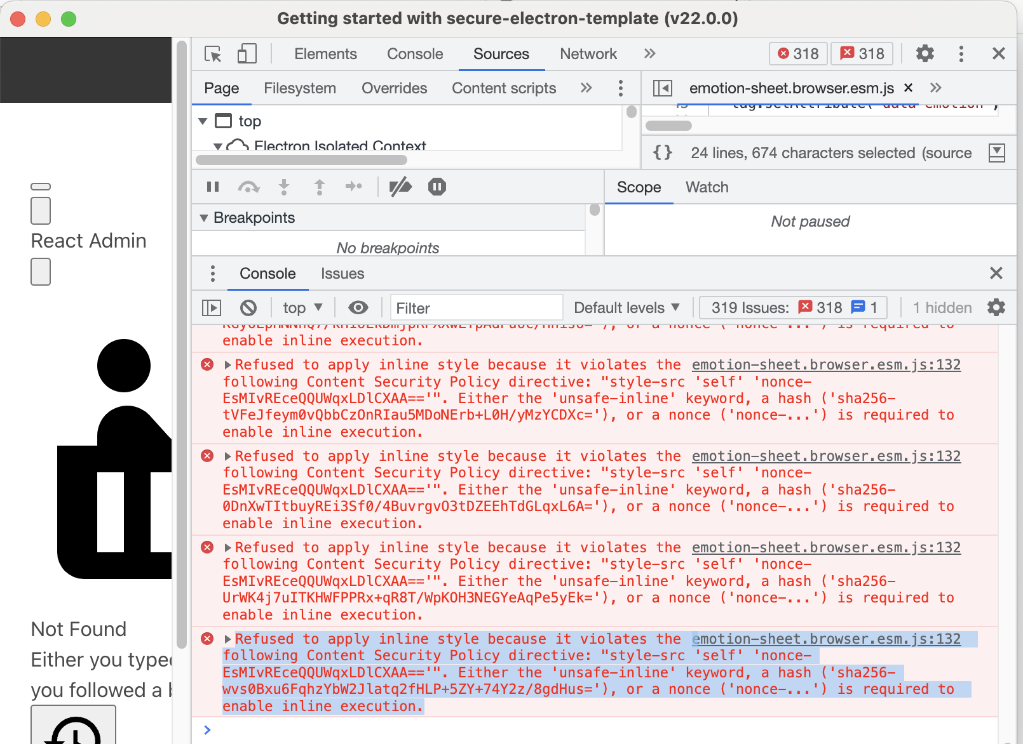The height and width of the screenshot is (744, 1023).
Task: Toggle the deactivate breakpoints control
Action: [x=401, y=187]
